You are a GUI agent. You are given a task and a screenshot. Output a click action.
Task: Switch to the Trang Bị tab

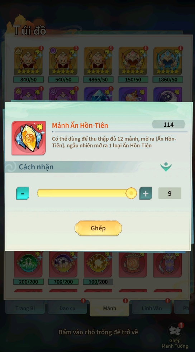point(25,308)
